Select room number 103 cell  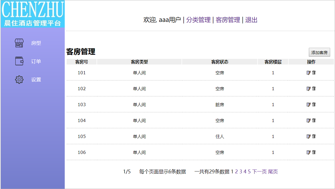82,104
